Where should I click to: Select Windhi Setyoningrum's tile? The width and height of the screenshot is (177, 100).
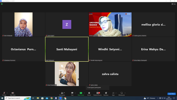pyautogui.click(x=110, y=49)
